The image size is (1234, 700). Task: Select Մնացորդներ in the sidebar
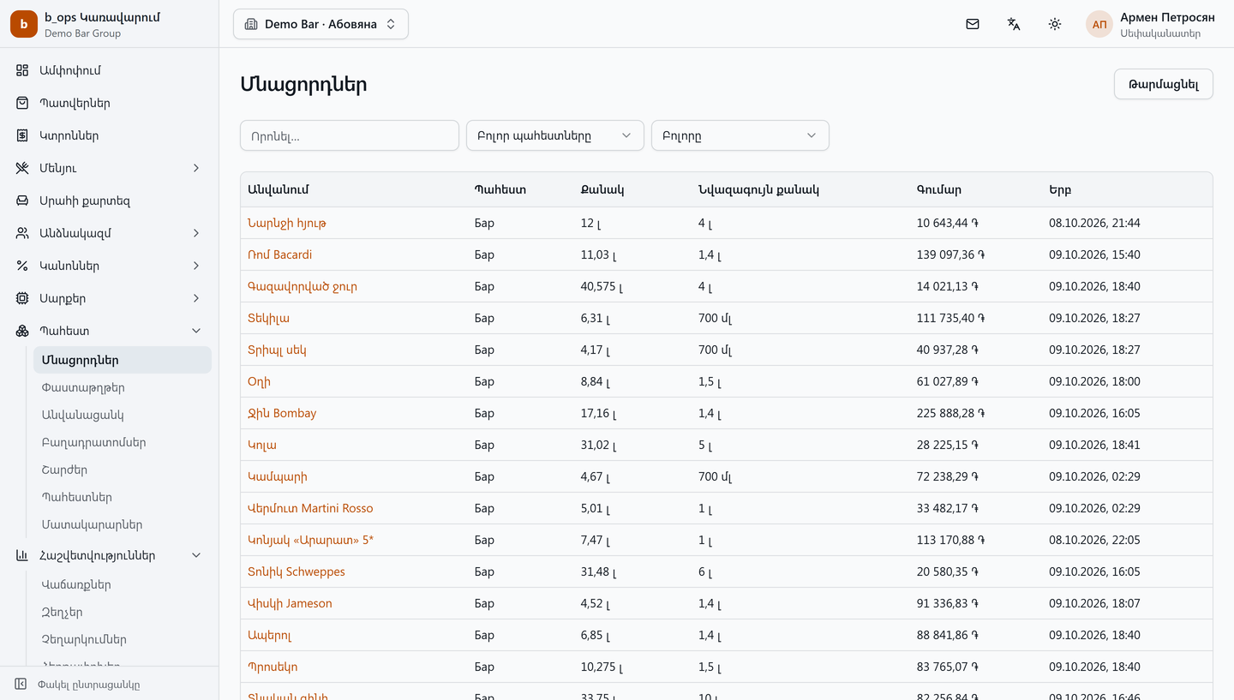(123, 360)
